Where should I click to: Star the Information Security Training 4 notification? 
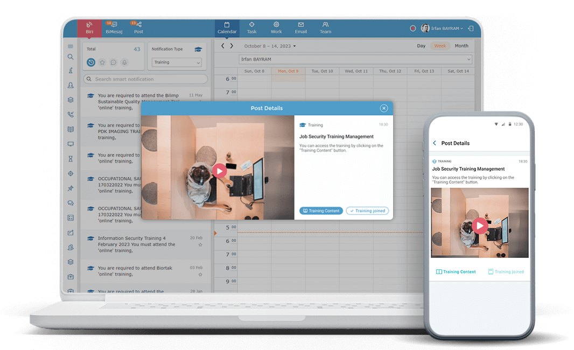point(200,245)
